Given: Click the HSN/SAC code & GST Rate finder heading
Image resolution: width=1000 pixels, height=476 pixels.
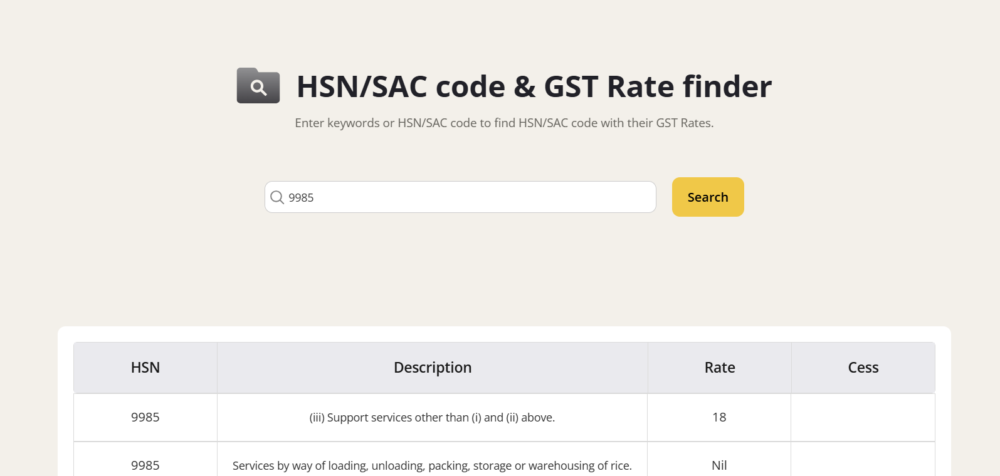Looking at the screenshot, I should [x=534, y=86].
